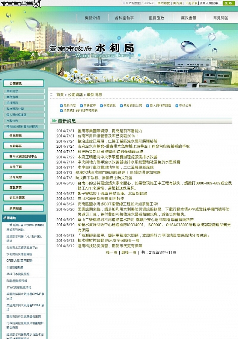
Task: Open related link 台南市水文資訊收集平台
Action: pyautogui.click(x=22, y=247)
